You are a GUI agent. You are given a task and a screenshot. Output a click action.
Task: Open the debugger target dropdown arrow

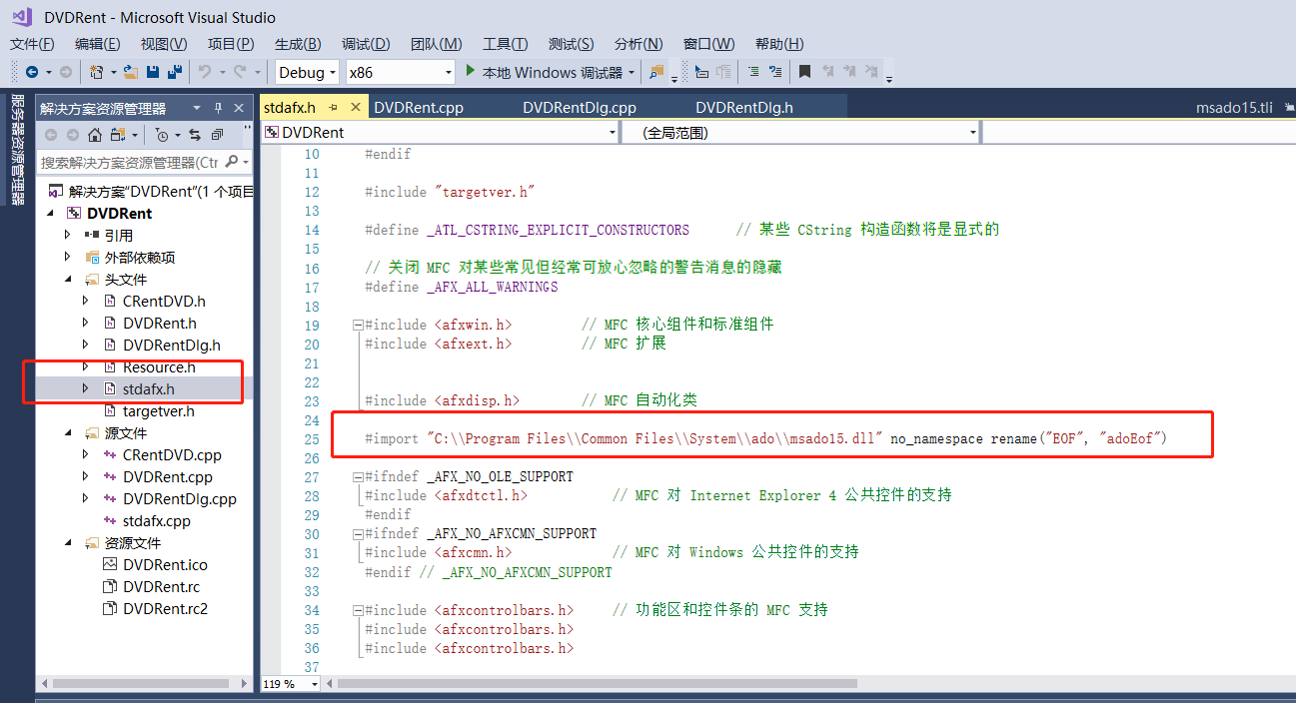point(633,72)
